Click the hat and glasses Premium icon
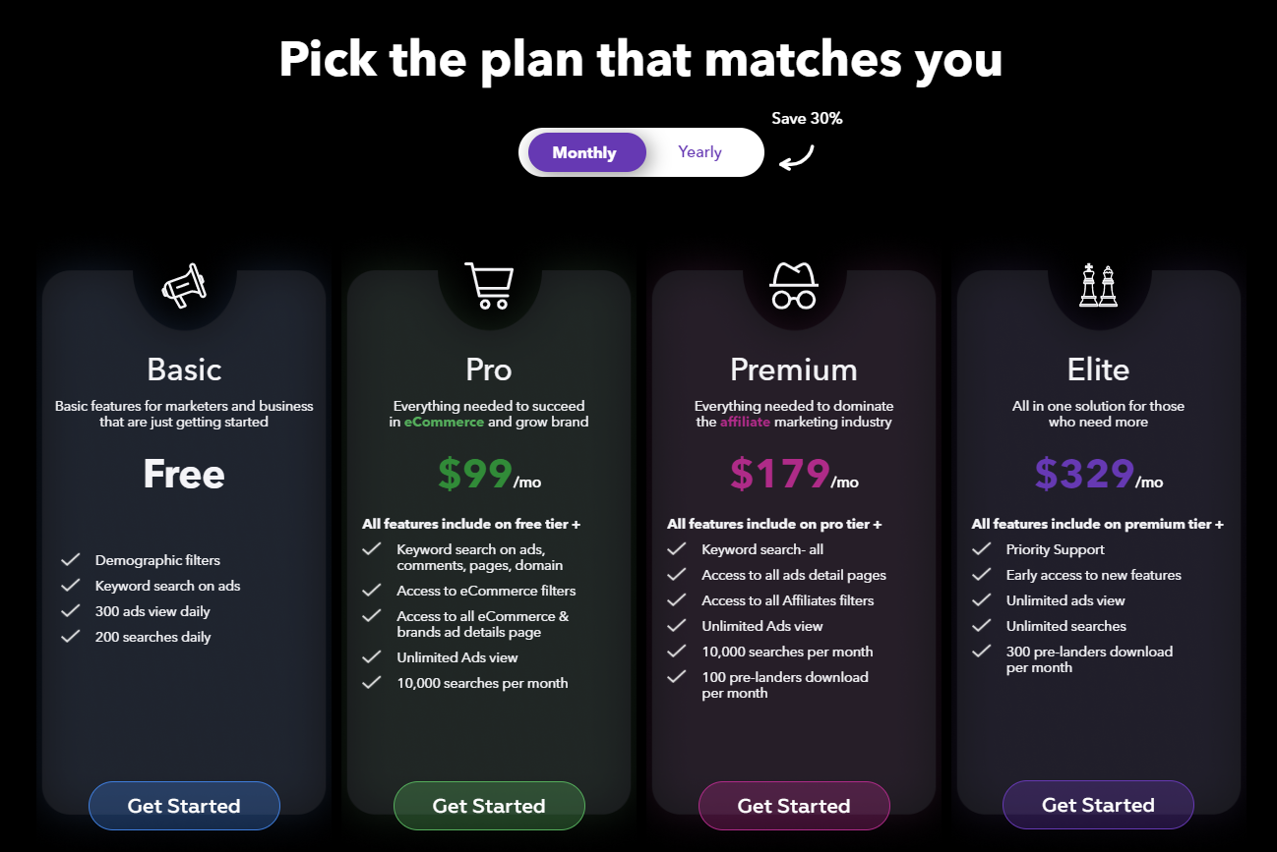The image size is (1277, 852). [x=794, y=286]
